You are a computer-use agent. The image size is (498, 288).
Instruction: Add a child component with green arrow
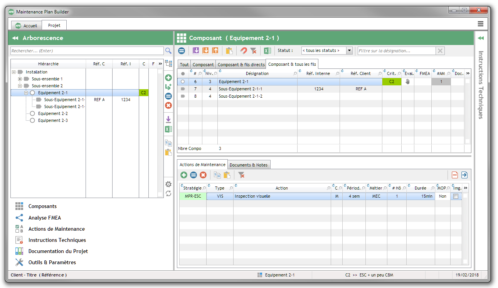coord(168,87)
